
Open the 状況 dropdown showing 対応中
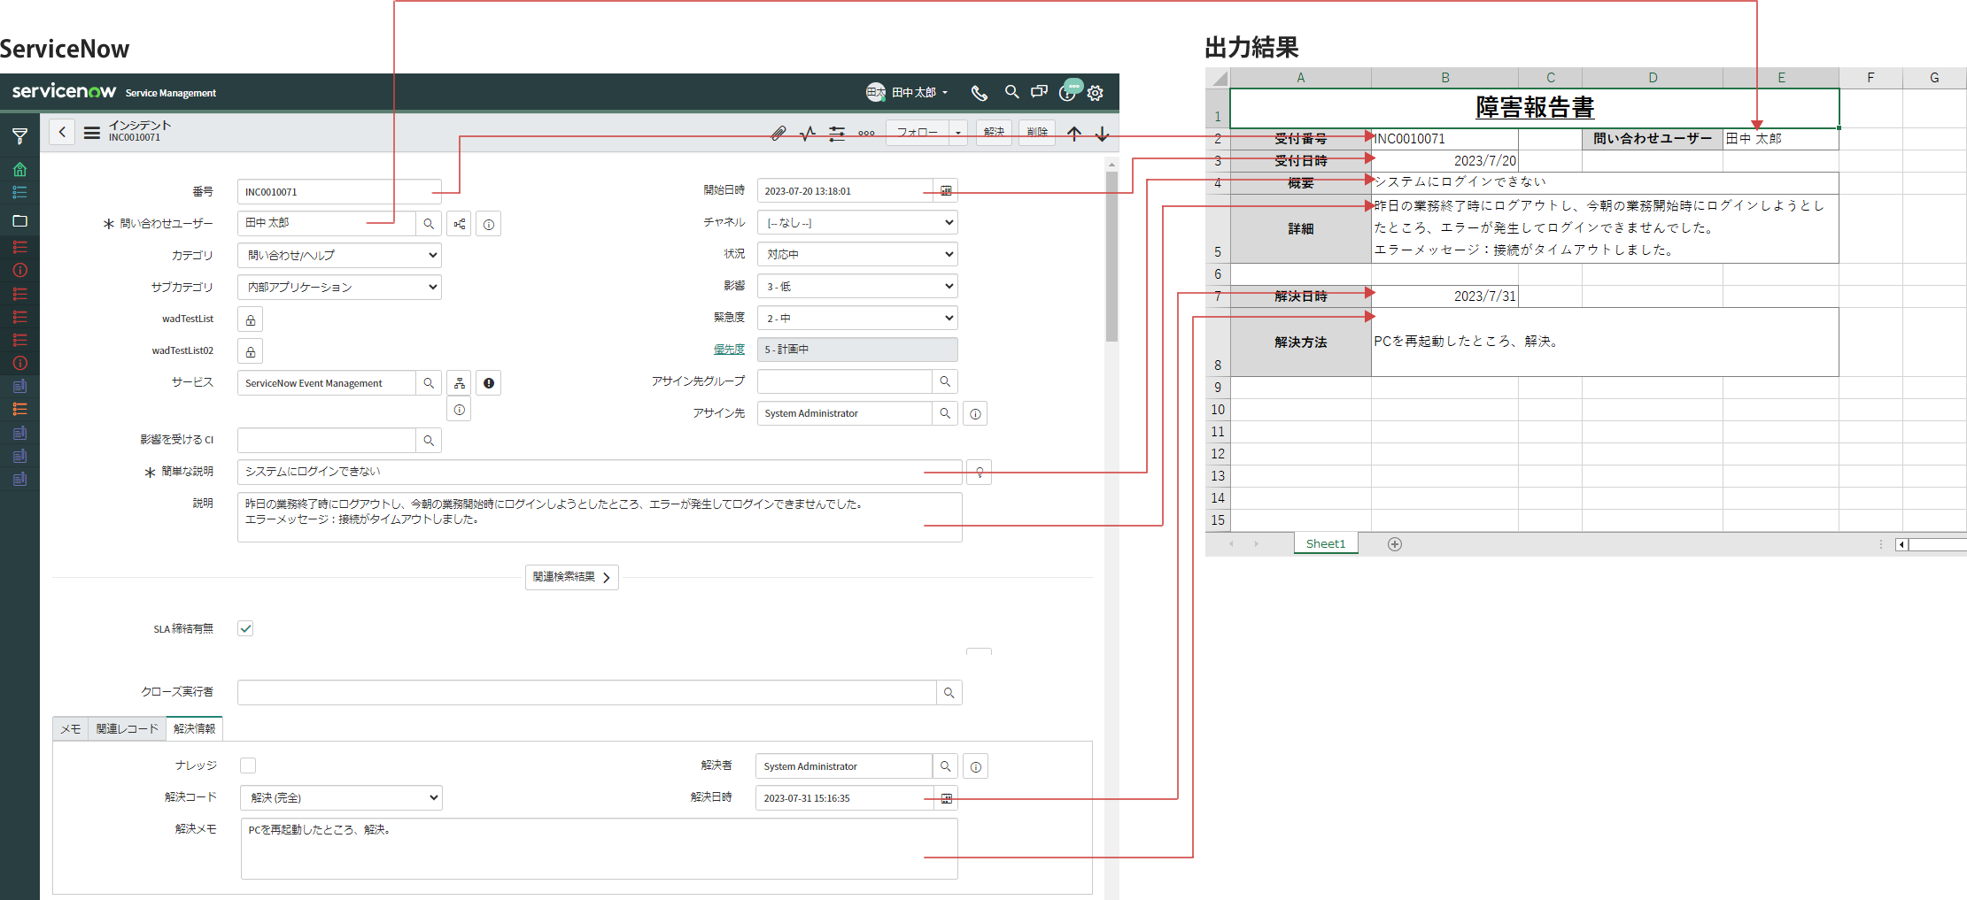tap(857, 255)
